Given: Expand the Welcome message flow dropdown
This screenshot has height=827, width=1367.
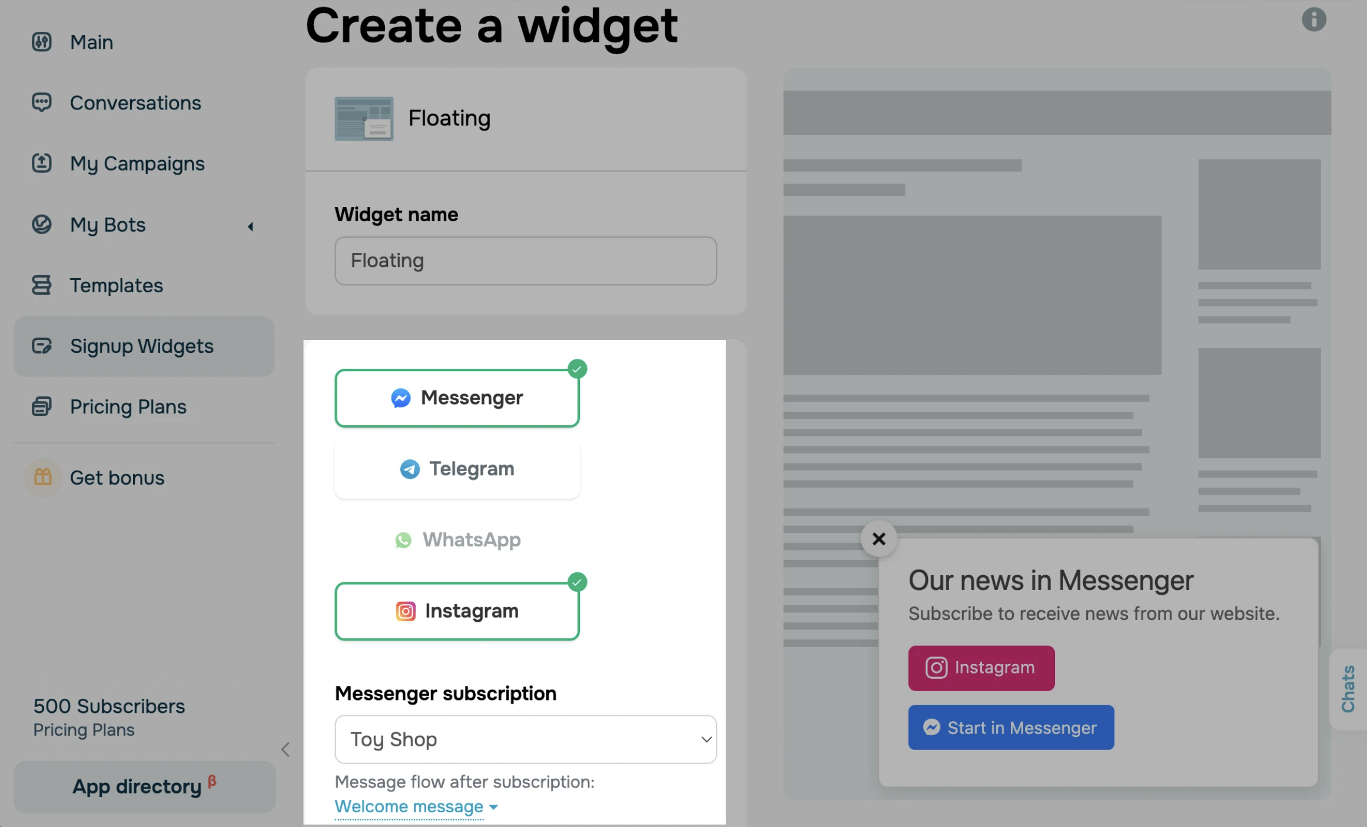Looking at the screenshot, I should click(416, 806).
